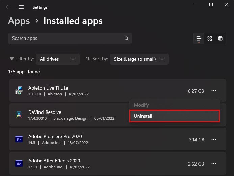The width and height of the screenshot is (234, 176).
Task: Click the Filter by lines icon
Action: (x=11, y=59)
